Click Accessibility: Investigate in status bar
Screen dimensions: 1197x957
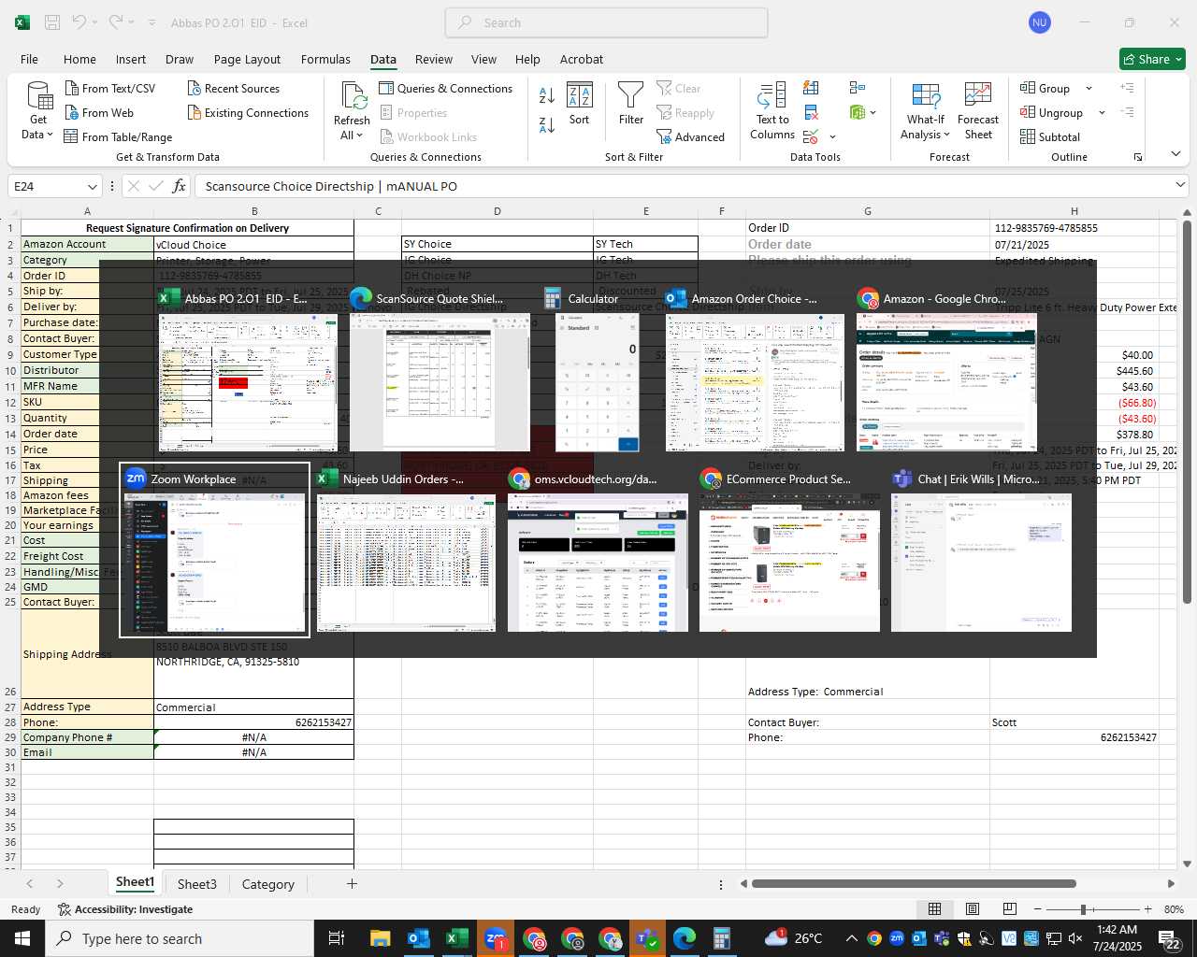click(x=125, y=909)
